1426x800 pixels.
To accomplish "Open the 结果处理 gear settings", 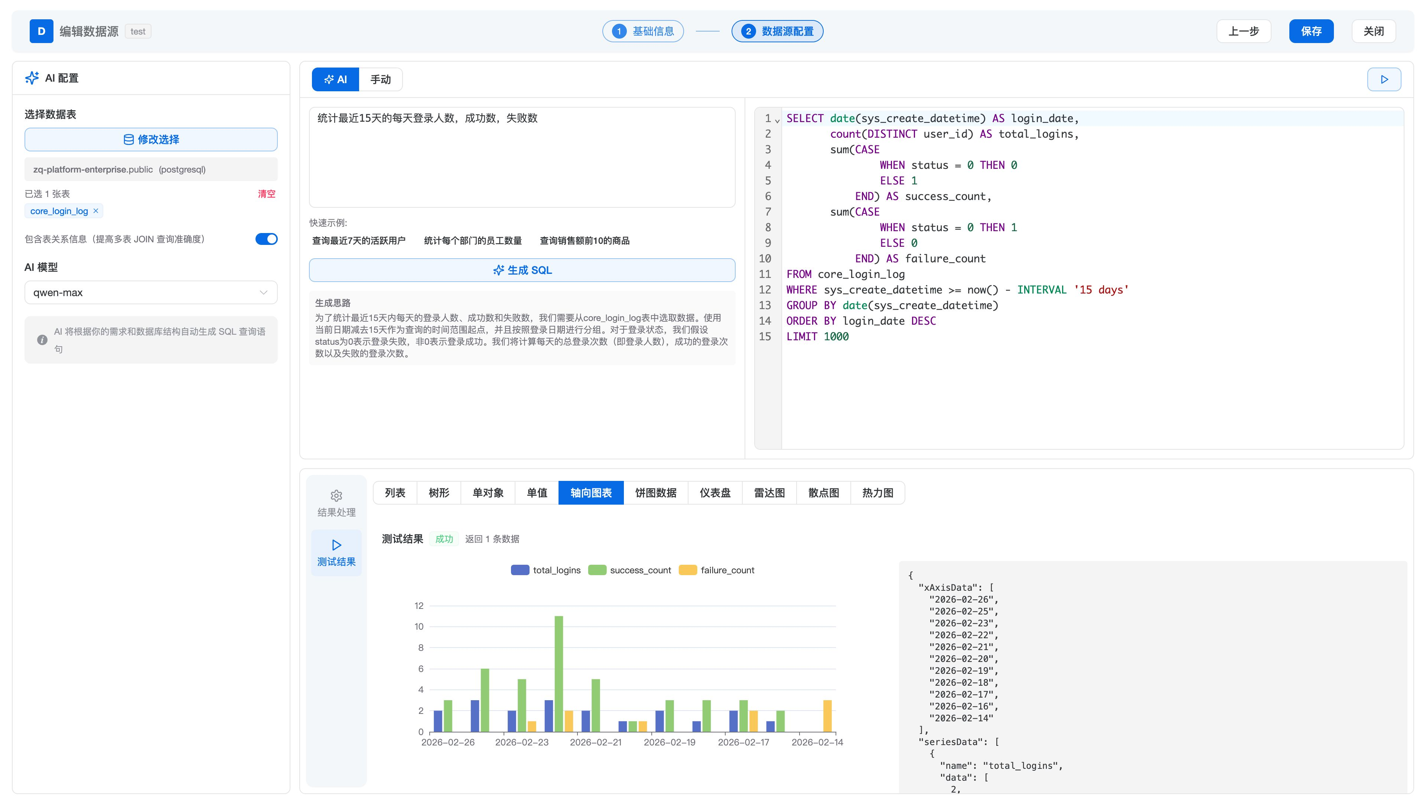I will tap(336, 495).
